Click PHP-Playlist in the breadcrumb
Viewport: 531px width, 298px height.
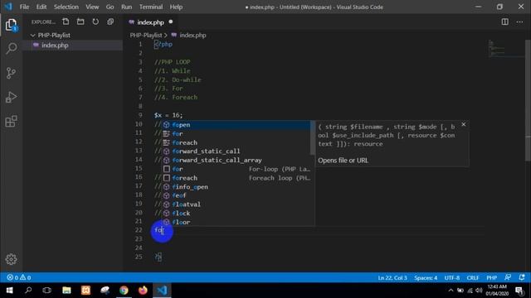click(146, 35)
